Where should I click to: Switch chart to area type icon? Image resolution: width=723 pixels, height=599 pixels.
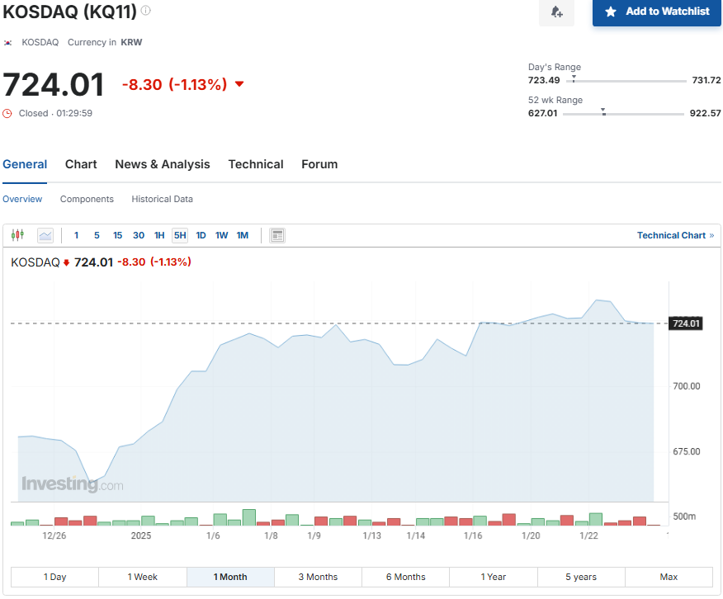point(45,235)
